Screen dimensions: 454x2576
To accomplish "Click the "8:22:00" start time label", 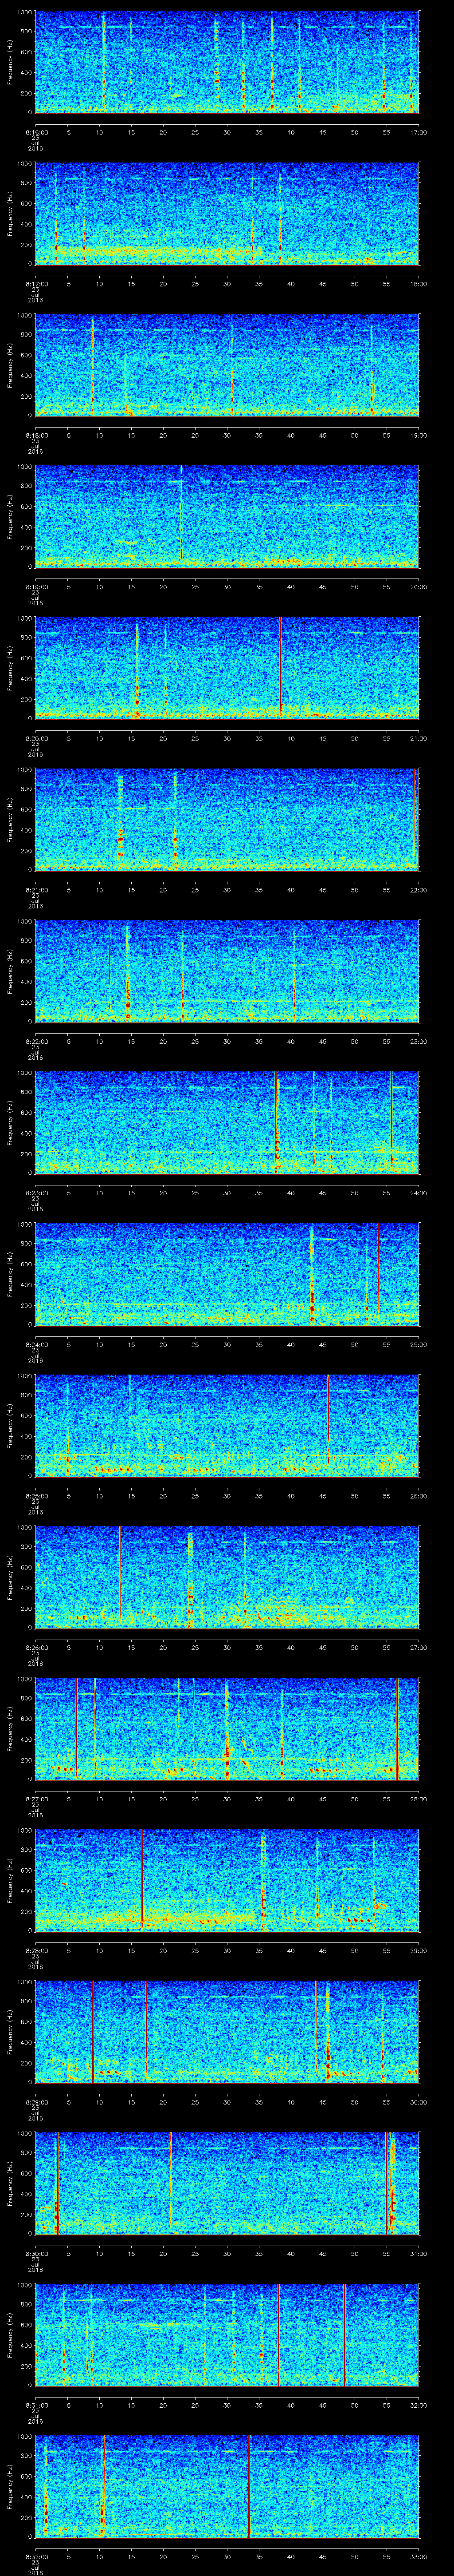I will [36, 1041].
